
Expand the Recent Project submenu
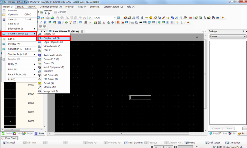pos(19,74)
